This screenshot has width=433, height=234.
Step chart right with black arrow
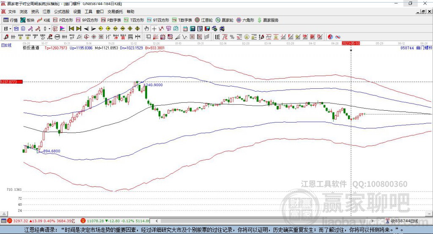coord(93,29)
